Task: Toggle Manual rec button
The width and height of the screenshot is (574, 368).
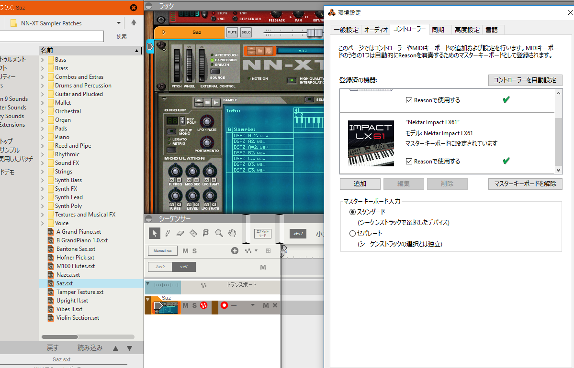Action: point(163,251)
